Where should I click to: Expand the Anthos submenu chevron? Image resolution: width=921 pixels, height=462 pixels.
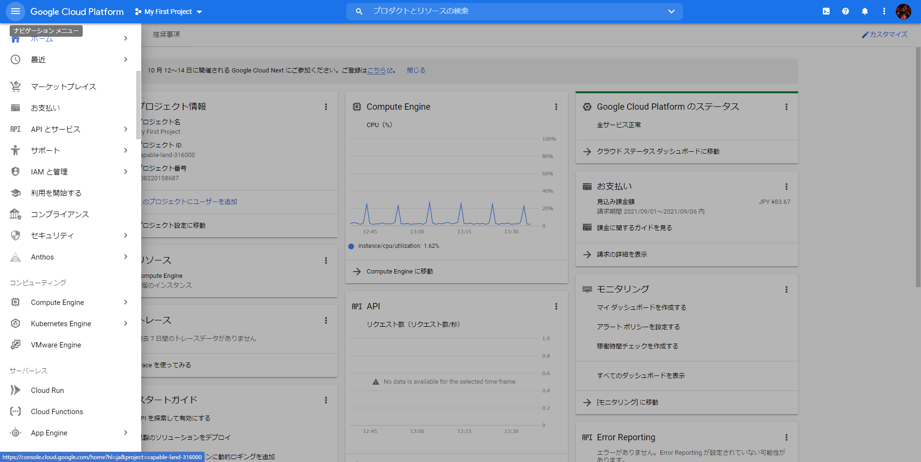click(x=125, y=257)
